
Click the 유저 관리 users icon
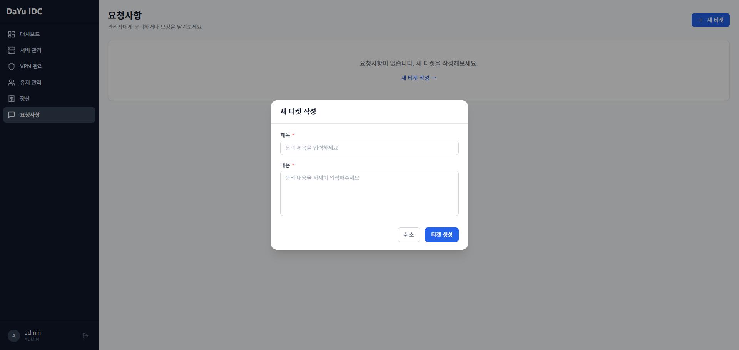[11, 83]
